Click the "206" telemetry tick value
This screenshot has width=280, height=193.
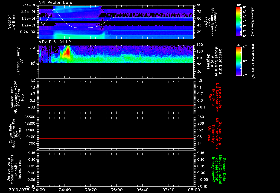tap(200, 123)
